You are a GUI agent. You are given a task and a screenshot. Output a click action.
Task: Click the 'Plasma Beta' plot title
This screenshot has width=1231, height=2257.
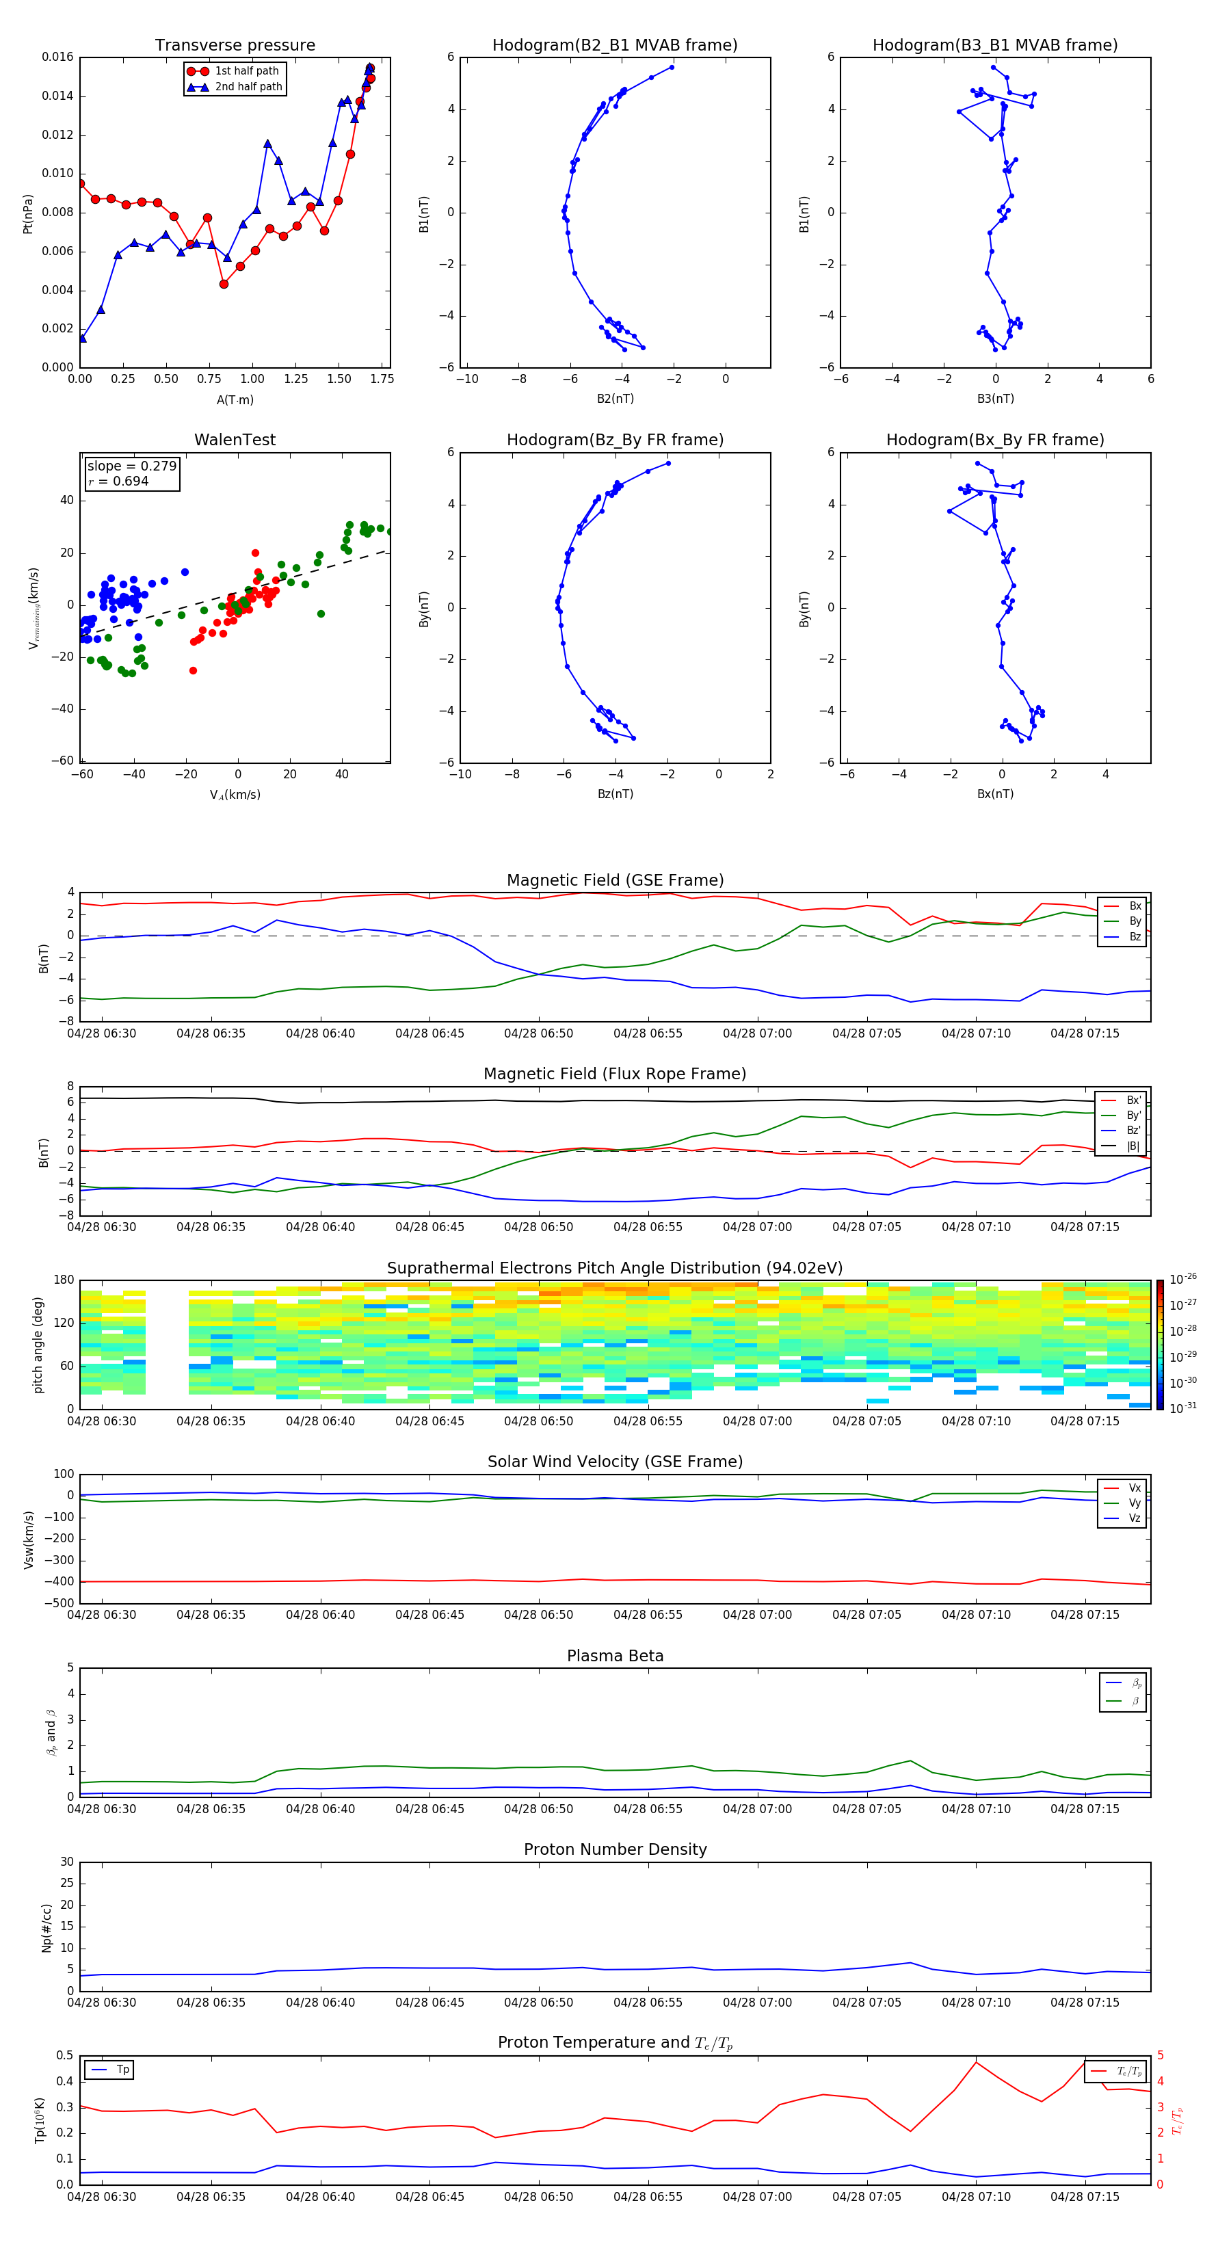tap(615, 1656)
